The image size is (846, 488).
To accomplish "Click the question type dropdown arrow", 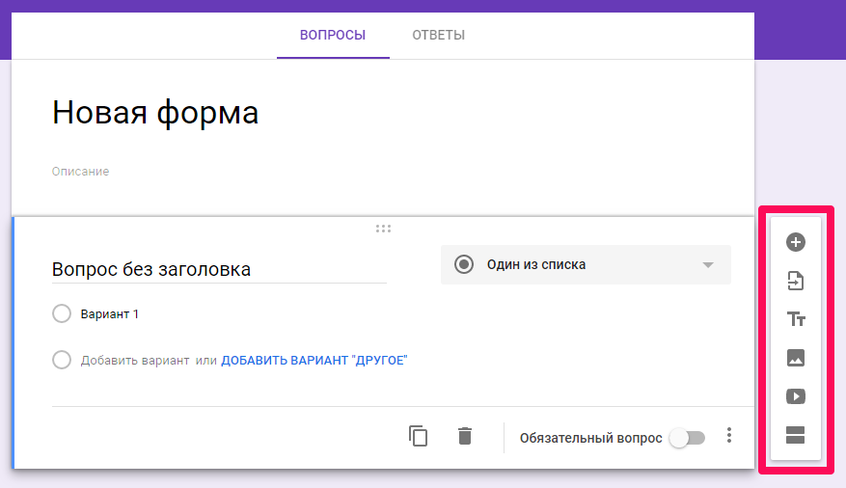I will pos(708,265).
